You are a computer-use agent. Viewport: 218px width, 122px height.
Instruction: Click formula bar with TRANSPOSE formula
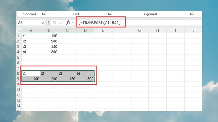point(139,23)
